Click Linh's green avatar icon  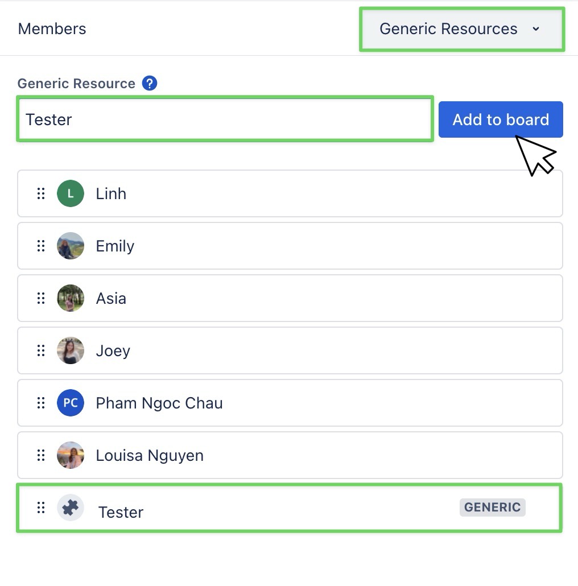pyautogui.click(x=71, y=193)
